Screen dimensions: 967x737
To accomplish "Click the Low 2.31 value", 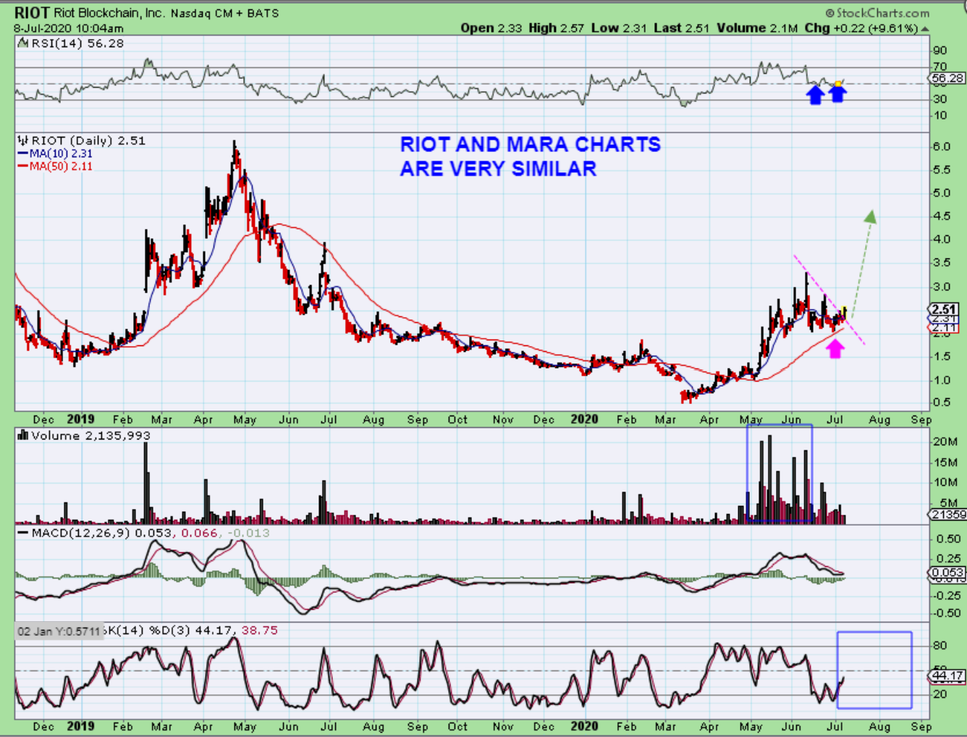I will 619,28.
